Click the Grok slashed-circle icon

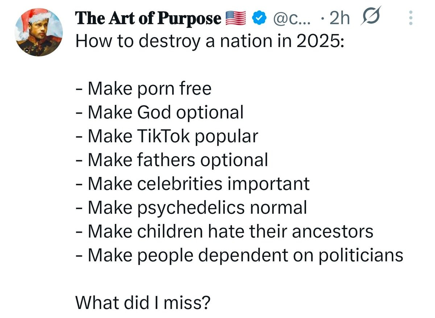[370, 18]
